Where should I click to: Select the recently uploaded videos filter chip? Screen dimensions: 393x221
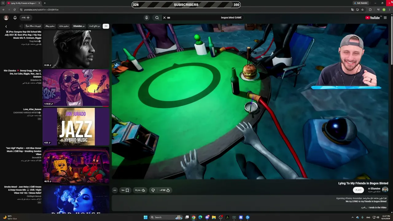[33, 26]
